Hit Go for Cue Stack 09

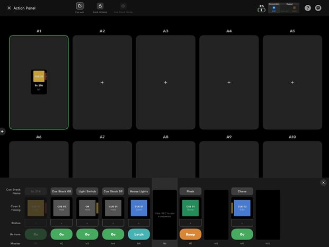coord(113,234)
